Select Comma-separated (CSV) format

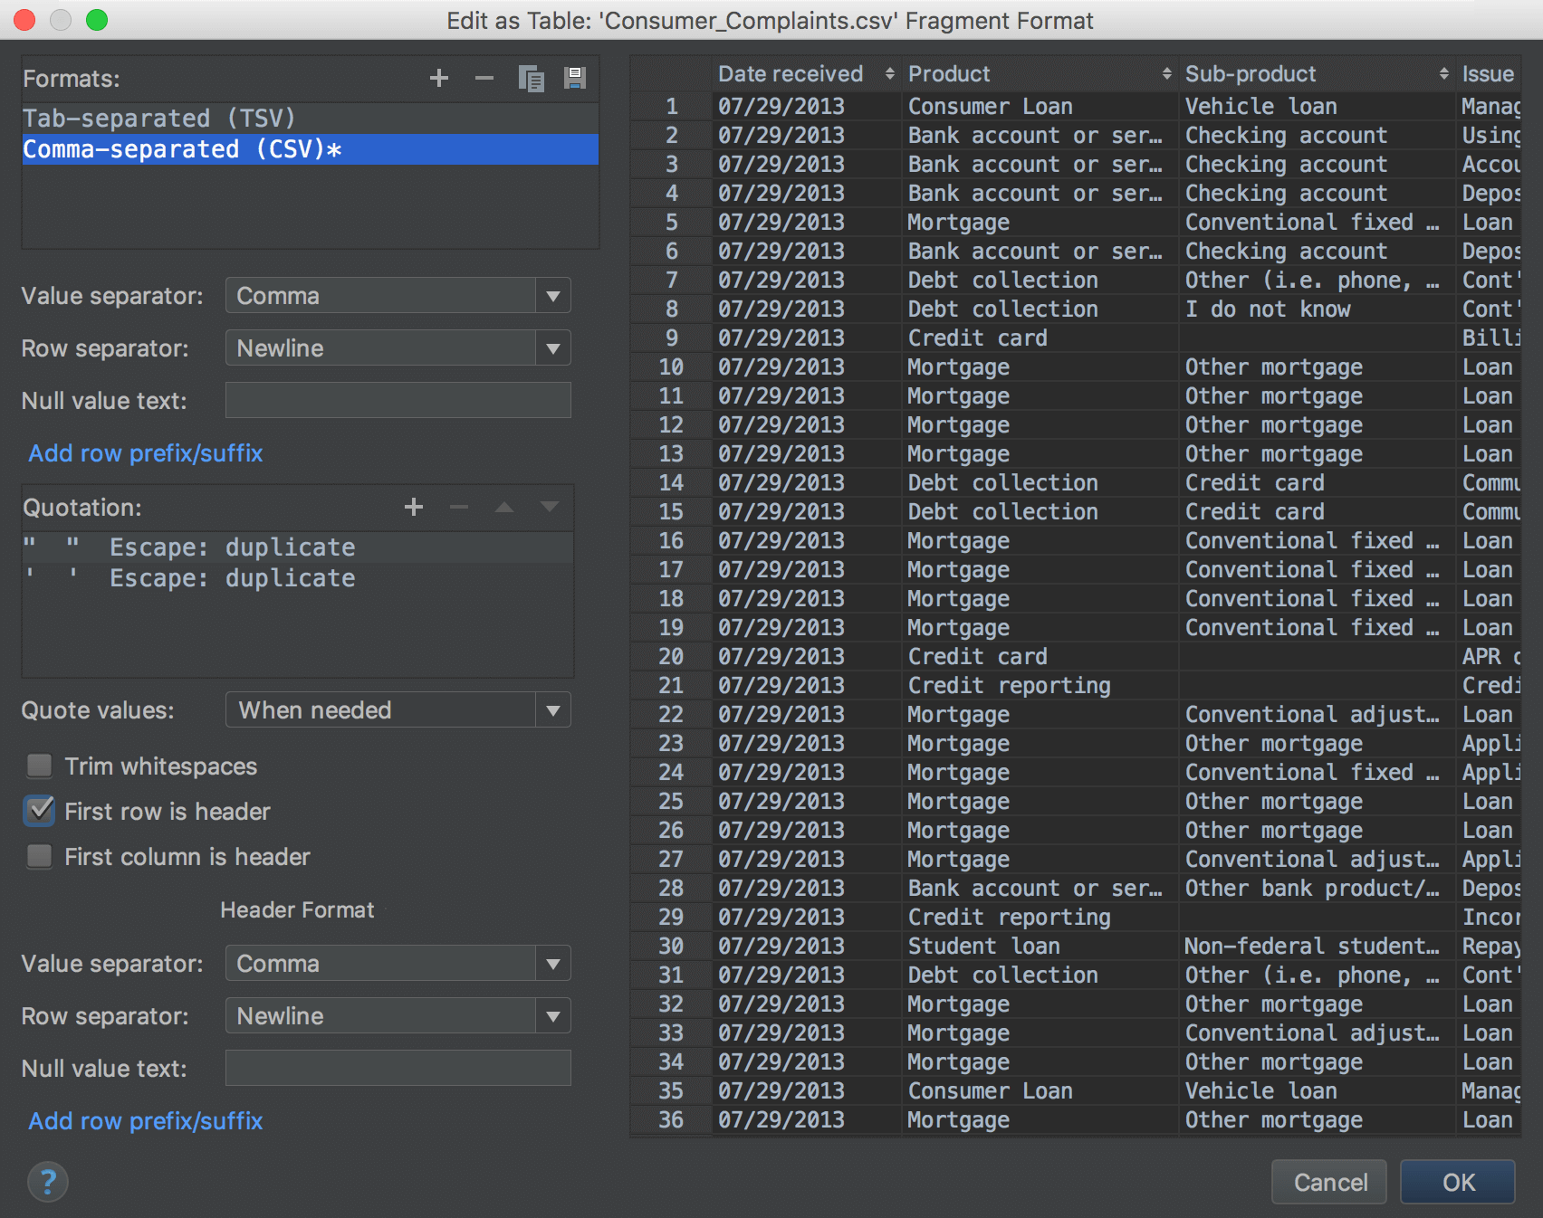[181, 149]
